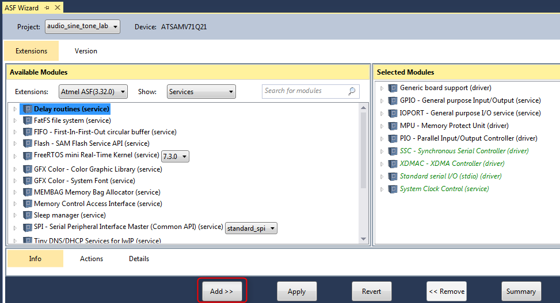Click the Generic board support driver icon
The width and height of the screenshot is (560, 303).
[x=393, y=88]
